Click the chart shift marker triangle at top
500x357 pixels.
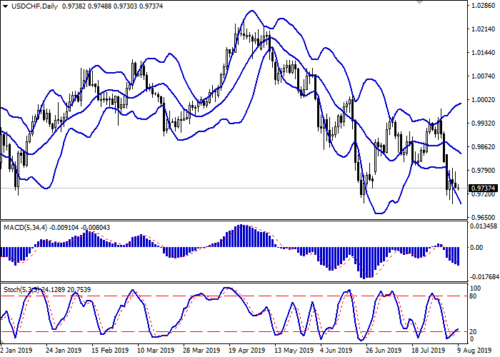click(420, 2)
